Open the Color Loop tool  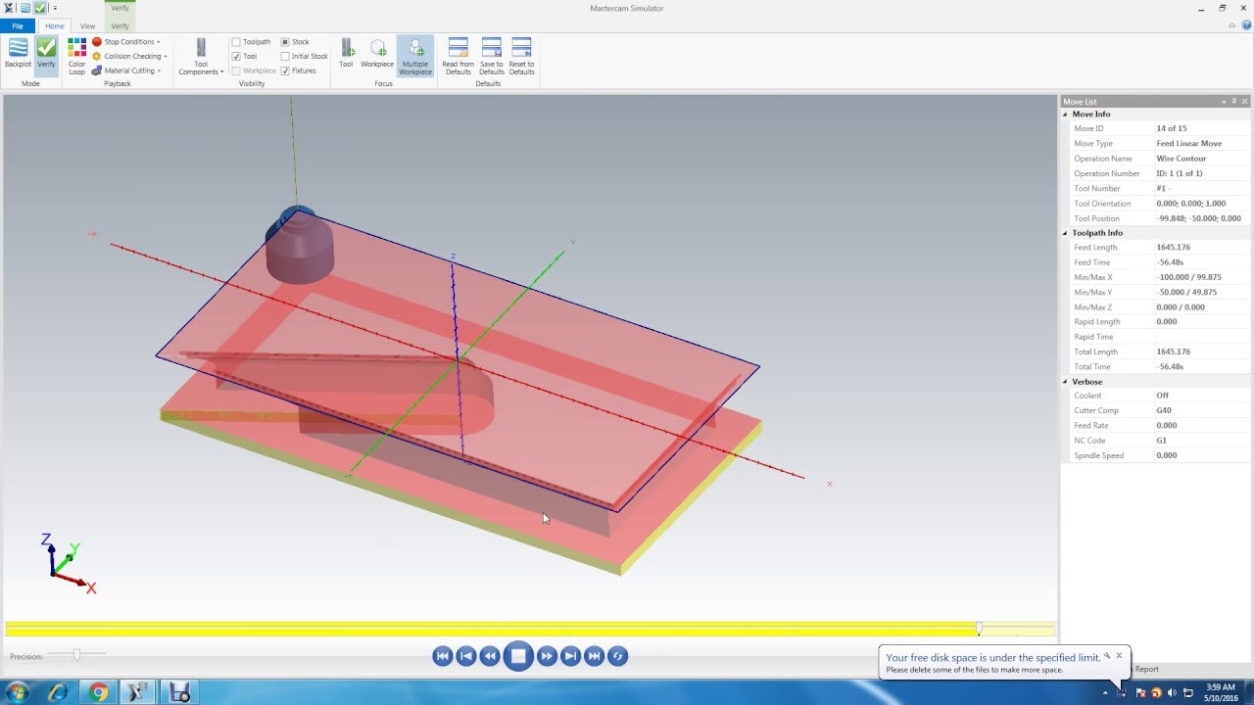pyautogui.click(x=76, y=56)
